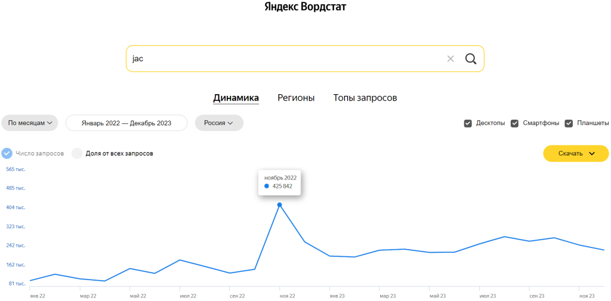The image size is (611, 301).
Task: Click the ноя 22 axis label
Action: (x=288, y=296)
